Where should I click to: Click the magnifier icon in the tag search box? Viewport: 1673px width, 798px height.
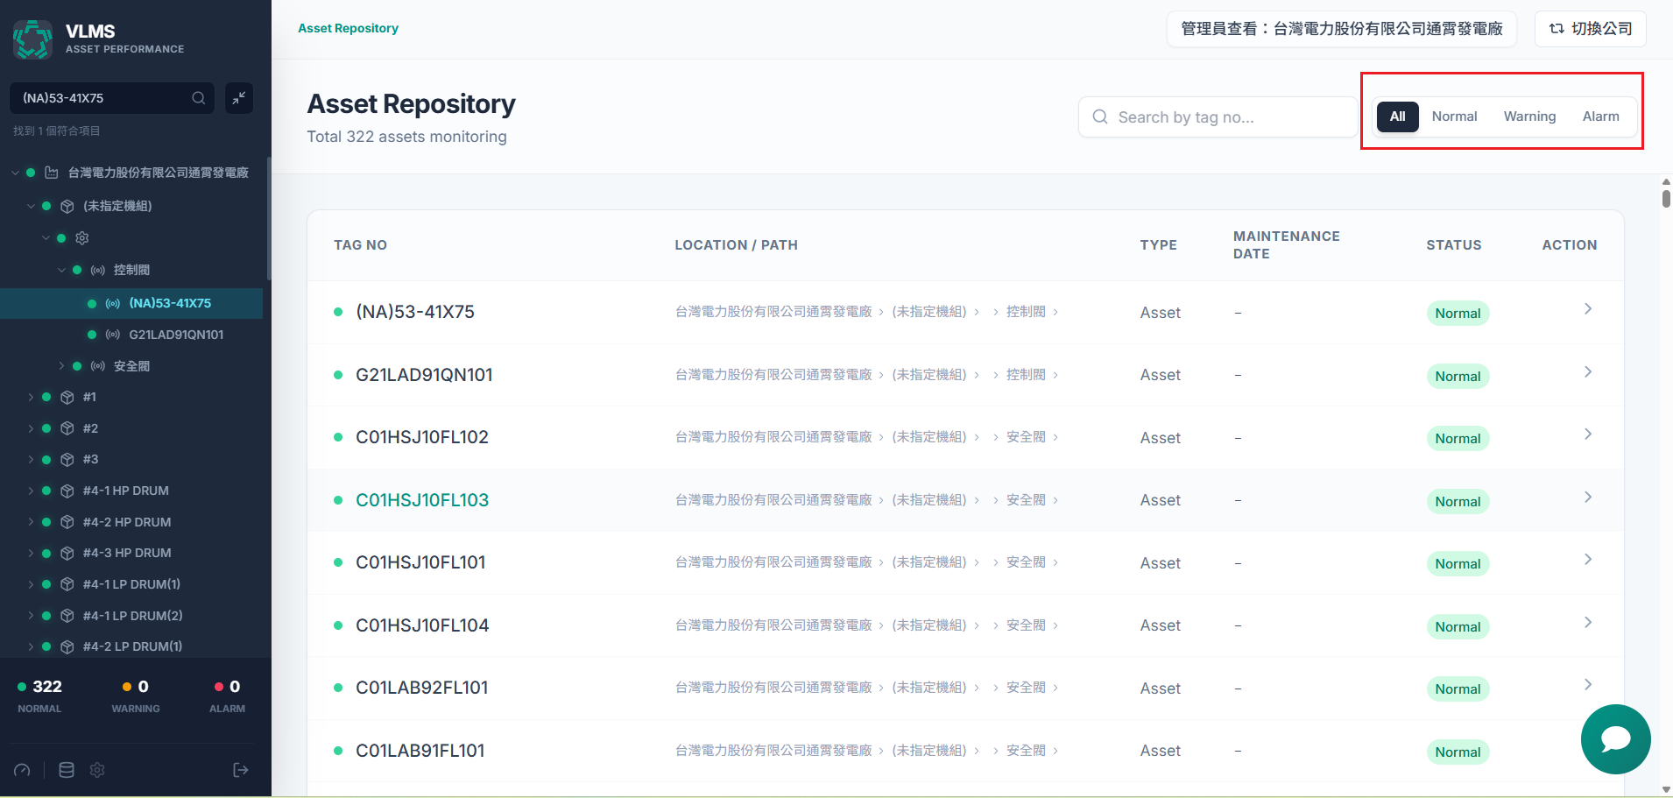(1100, 117)
